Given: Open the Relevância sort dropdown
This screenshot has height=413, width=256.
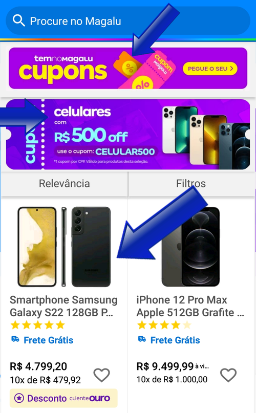Looking at the screenshot, I should (x=65, y=184).
